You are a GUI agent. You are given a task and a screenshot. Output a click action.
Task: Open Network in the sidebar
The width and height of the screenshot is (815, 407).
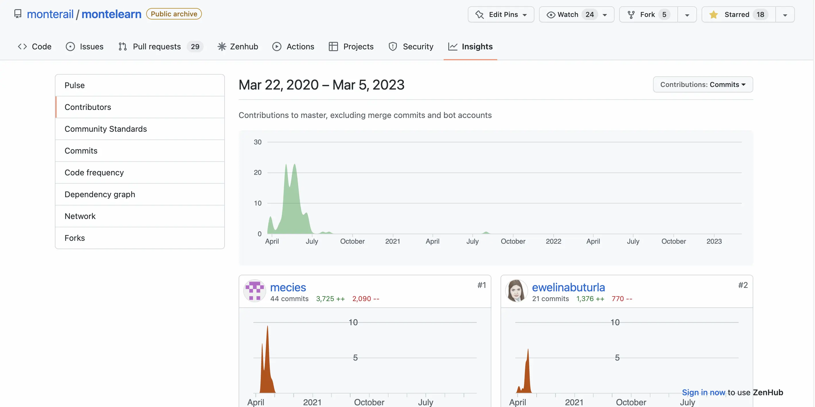point(140,216)
